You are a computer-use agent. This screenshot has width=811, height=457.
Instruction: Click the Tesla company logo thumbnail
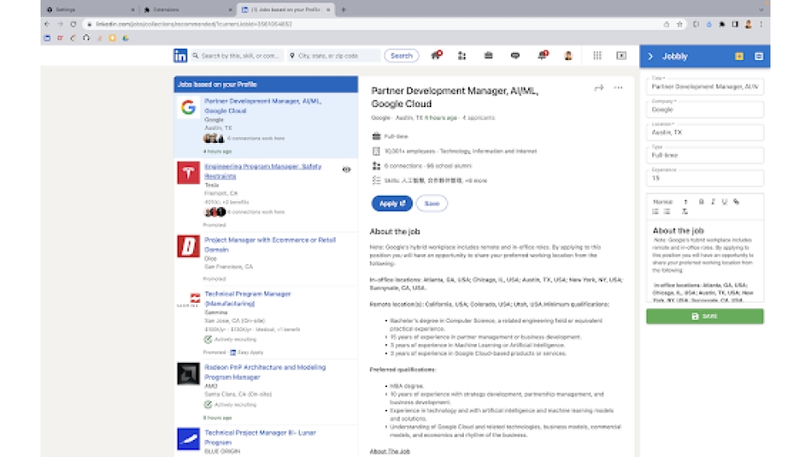(x=188, y=172)
